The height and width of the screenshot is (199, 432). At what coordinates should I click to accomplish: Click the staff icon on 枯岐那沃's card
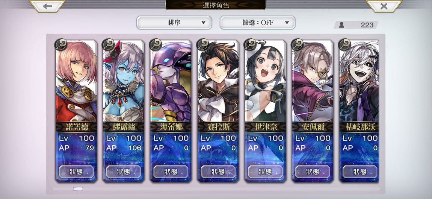[344, 44]
